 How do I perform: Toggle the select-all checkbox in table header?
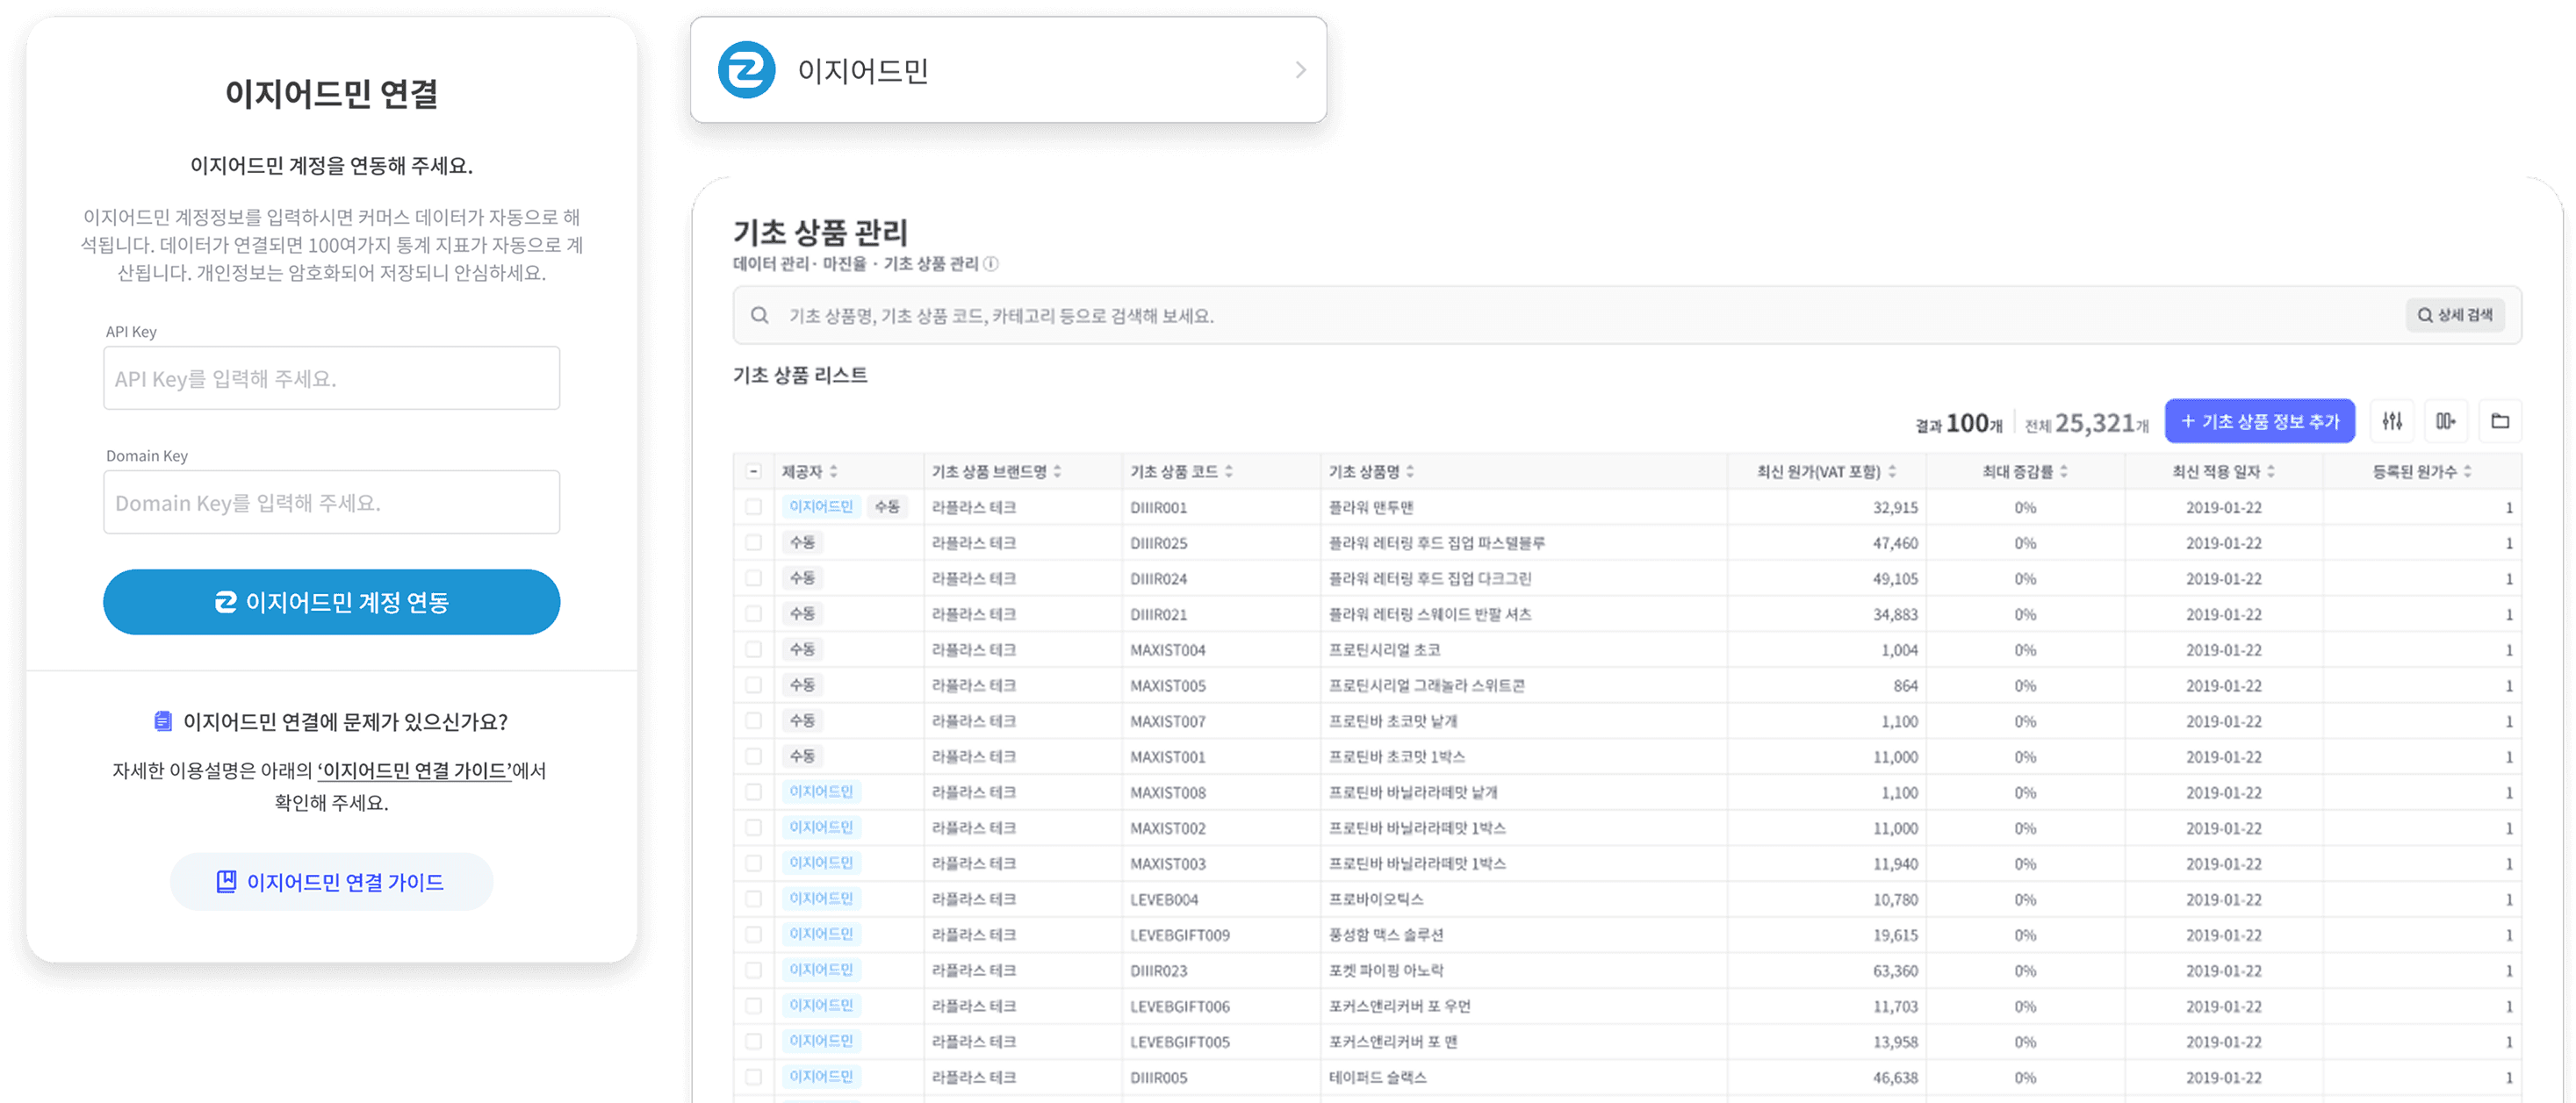coord(754,471)
